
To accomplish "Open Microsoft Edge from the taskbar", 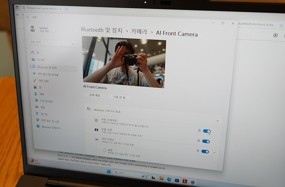I will click(x=169, y=179).
